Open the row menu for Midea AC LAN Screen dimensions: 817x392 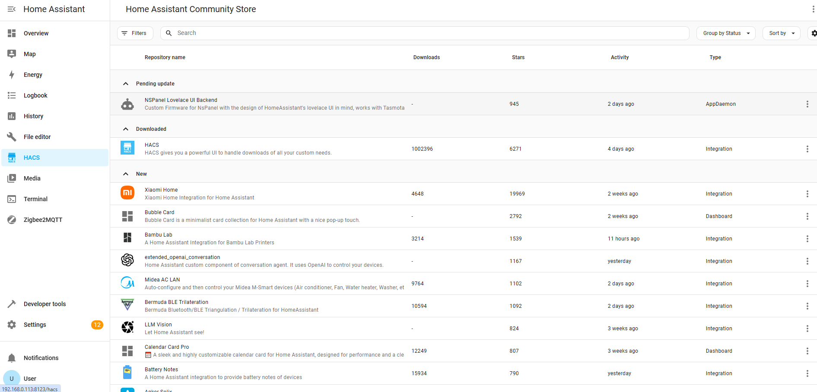[x=807, y=284]
